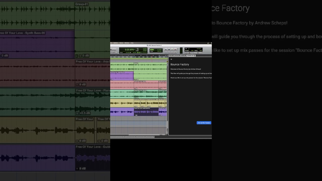
Task: Select the Synth Bass-04 purple clip
Action: tap(122, 76)
